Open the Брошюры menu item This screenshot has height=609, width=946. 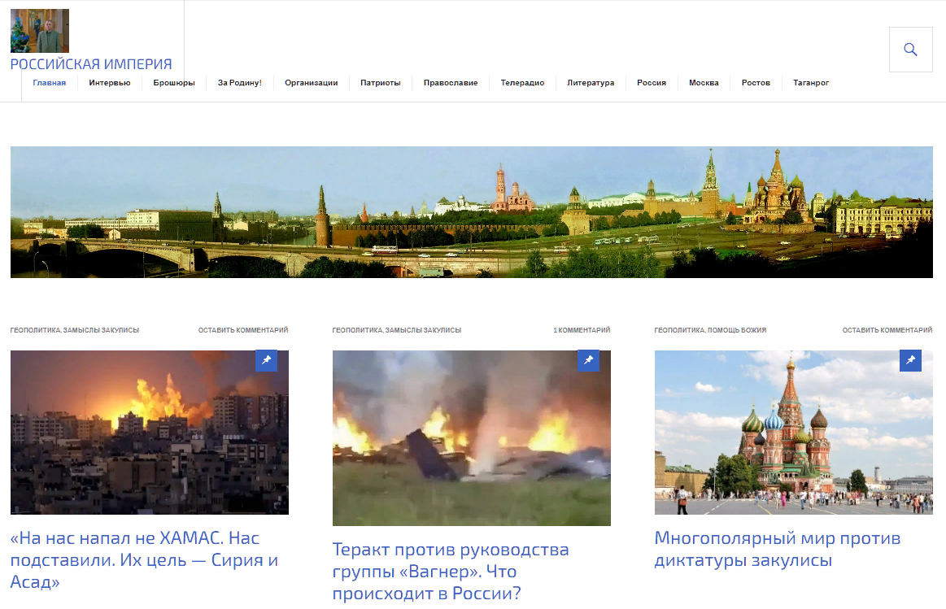coord(174,83)
